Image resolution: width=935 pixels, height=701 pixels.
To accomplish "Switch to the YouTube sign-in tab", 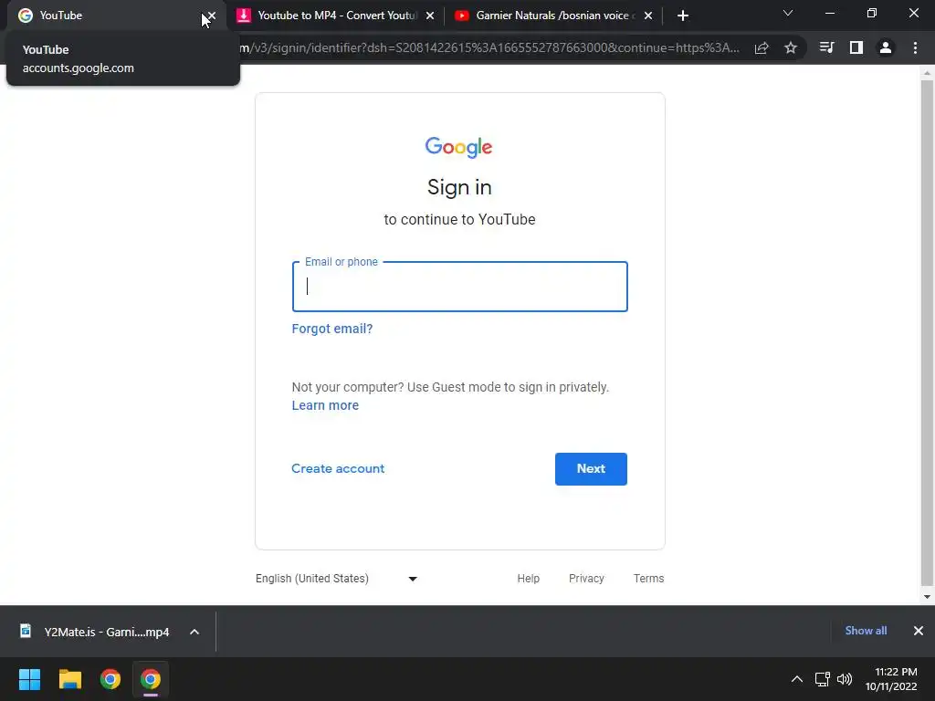I will 116,16.
